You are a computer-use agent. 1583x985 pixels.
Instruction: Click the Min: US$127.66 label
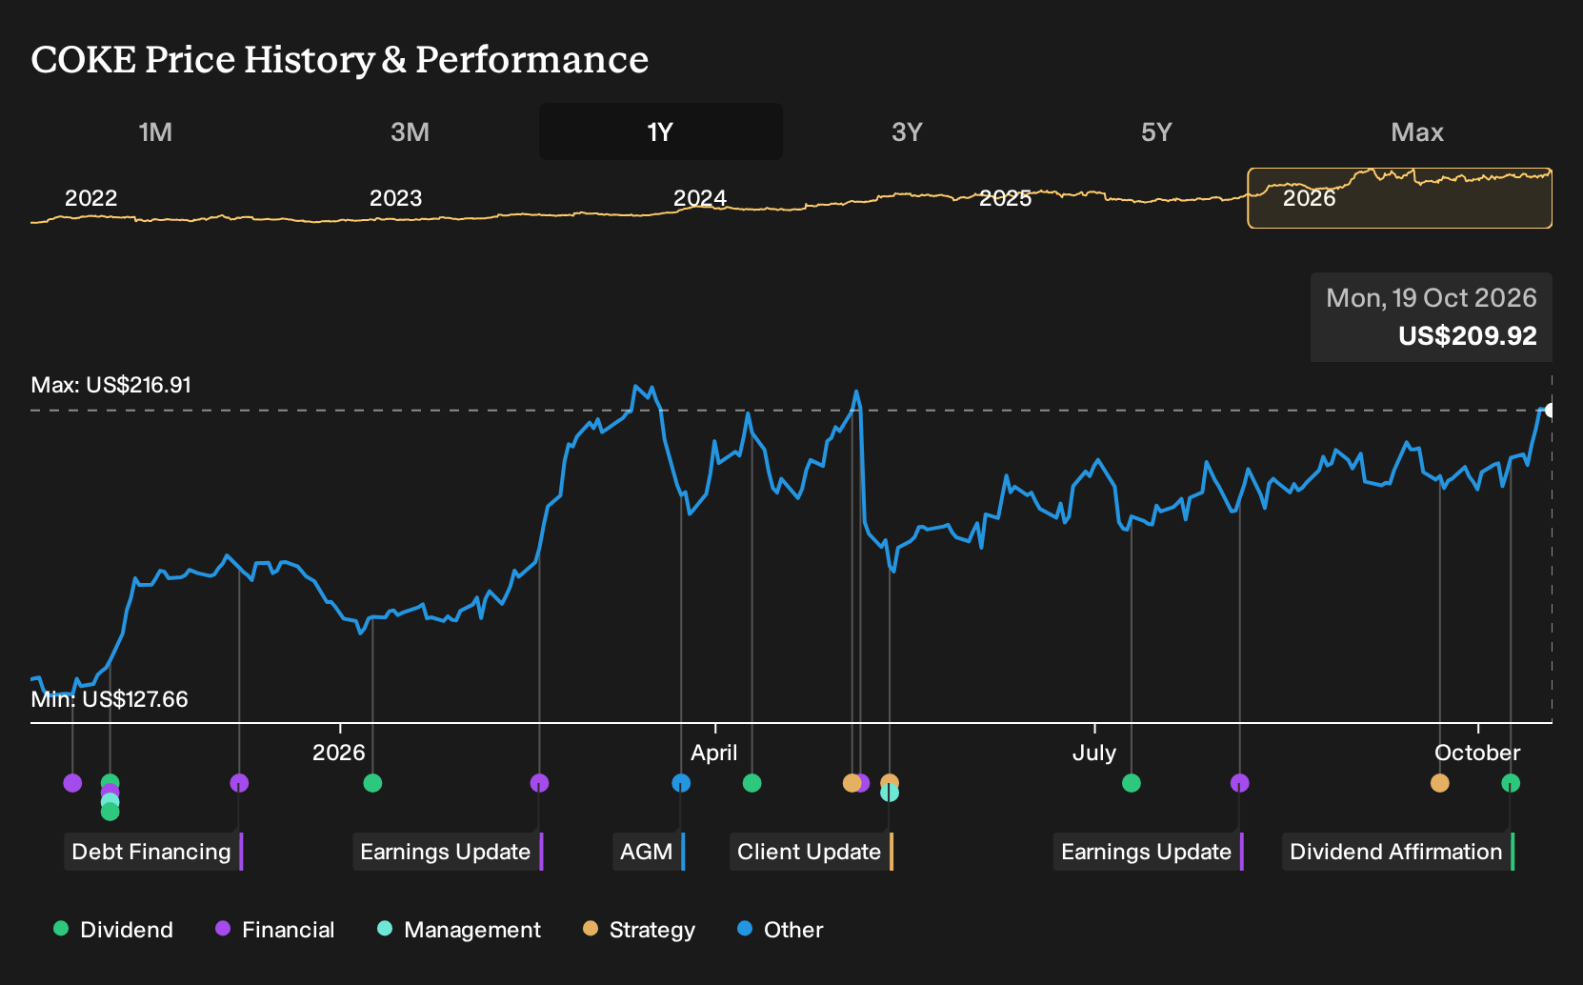coord(110,699)
